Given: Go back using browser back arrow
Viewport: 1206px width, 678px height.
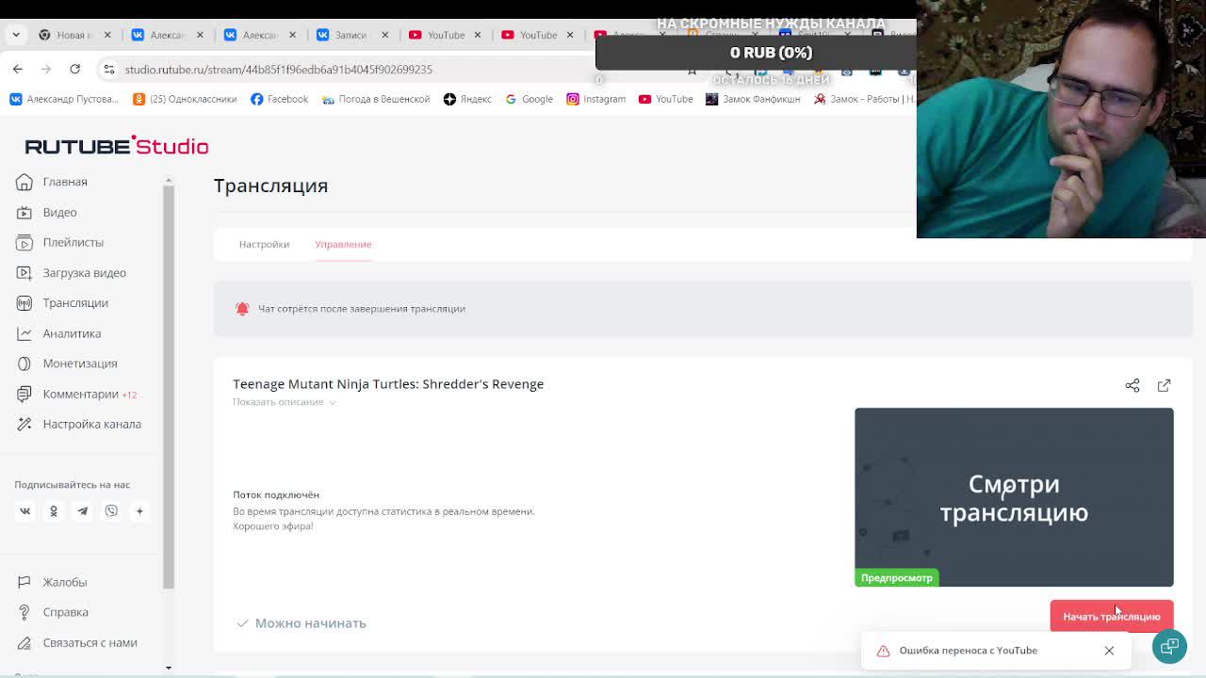Looking at the screenshot, I should (x=18, y=69).
